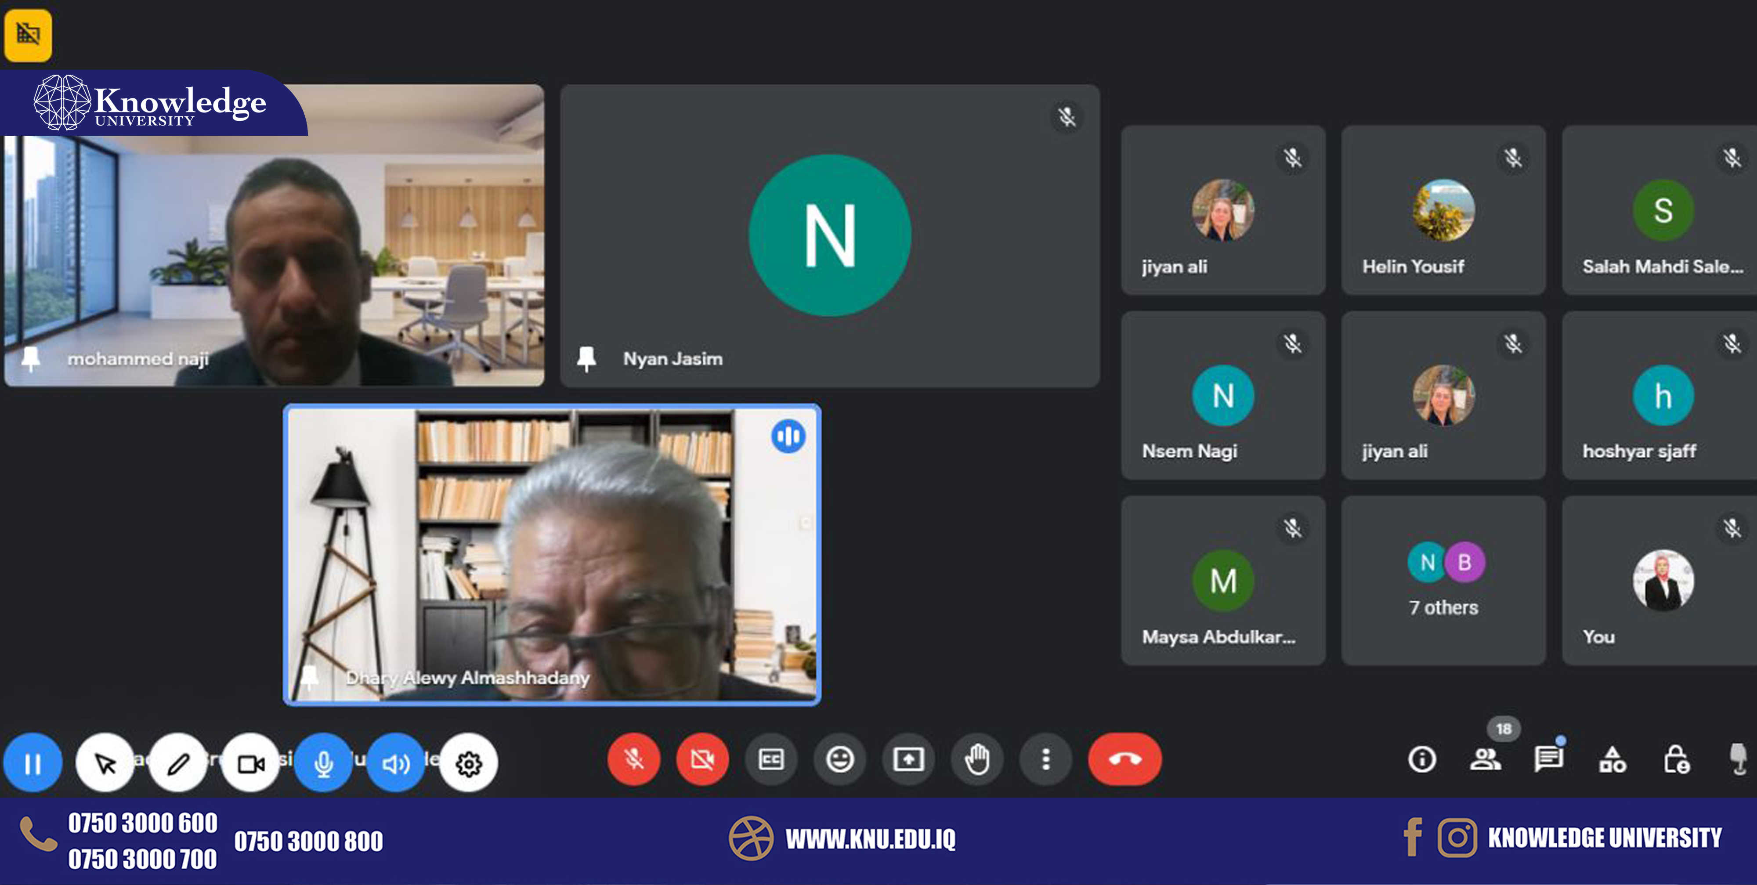This screenshot has width=1757, height=885.
Task: Click mic-off icon on Helin Yousif tile
Action: tap(1513, 158)
